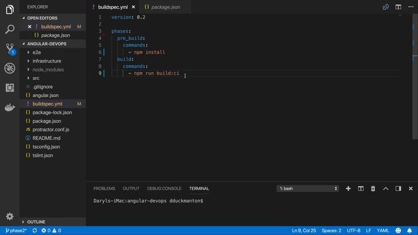Image resolution: width=418 pixels, height=235 pixels.
Task: Open .gitignore in the file tree
Action: (53, 87)
